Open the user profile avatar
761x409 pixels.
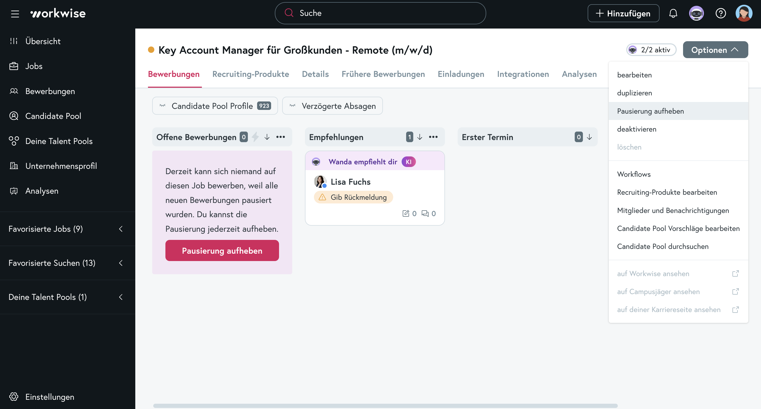pyautogui.click(x=744, y=13)
